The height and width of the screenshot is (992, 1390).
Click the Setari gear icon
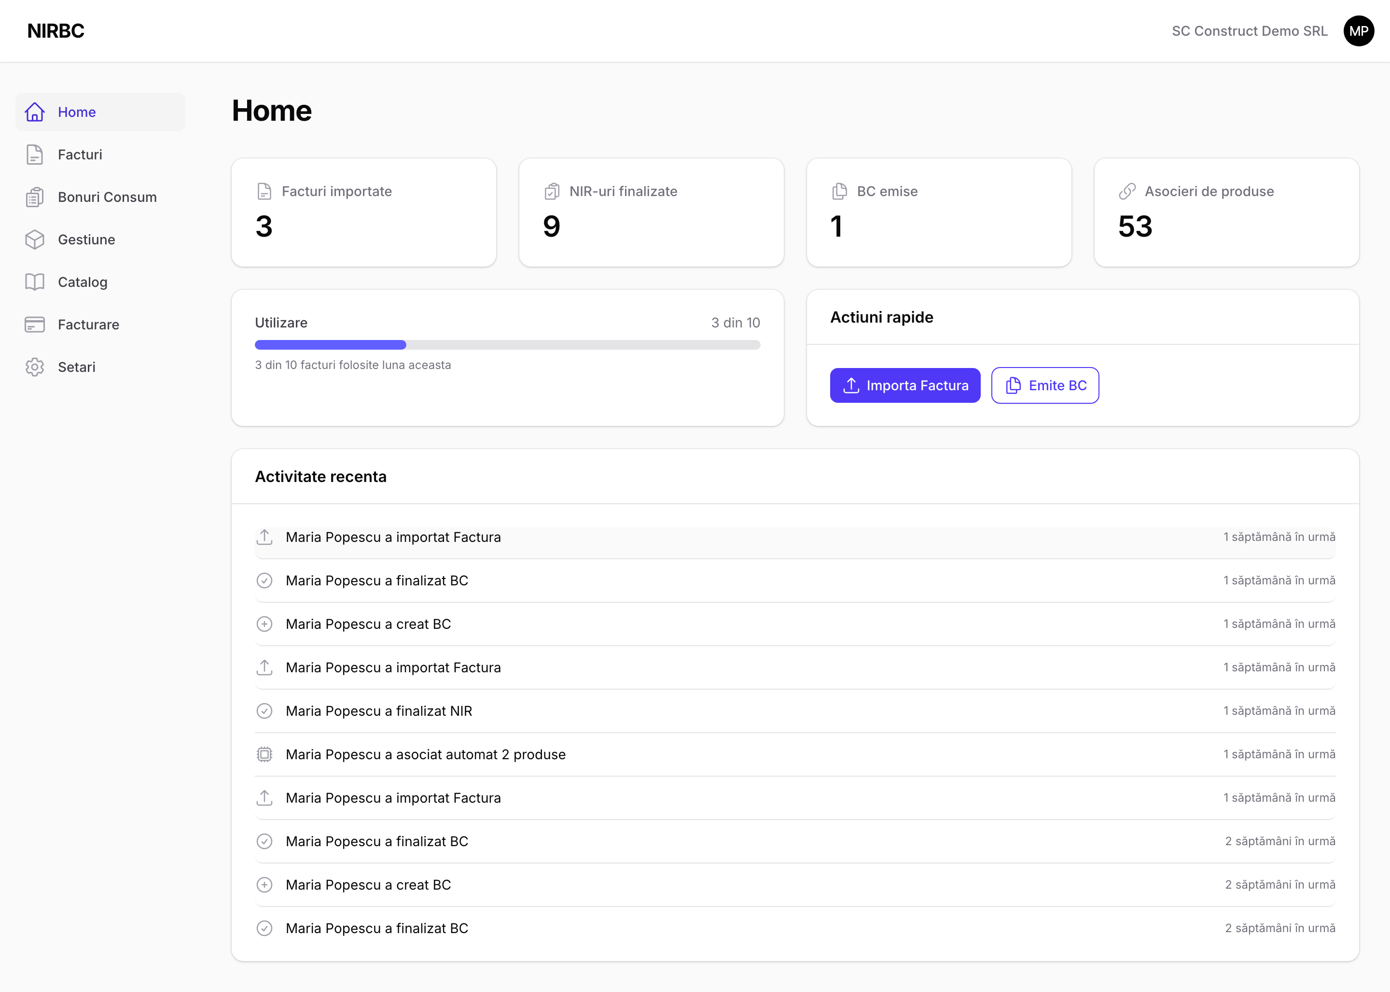(35, 367)
